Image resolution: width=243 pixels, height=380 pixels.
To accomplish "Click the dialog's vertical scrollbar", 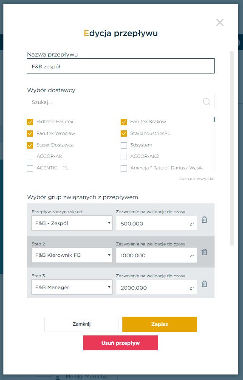I will pyautogui.click(x=232, y=148).
